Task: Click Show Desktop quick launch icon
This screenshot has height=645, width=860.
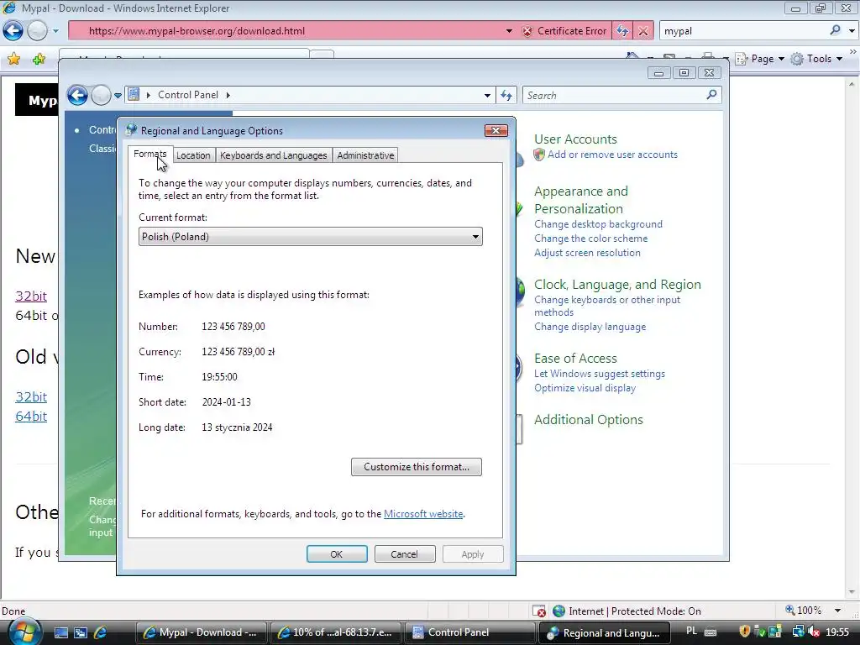Action: (x=60, y=632)
